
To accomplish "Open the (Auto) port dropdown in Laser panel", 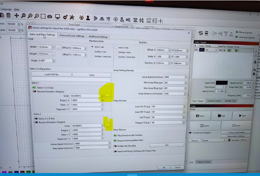I will click(214, 140).
